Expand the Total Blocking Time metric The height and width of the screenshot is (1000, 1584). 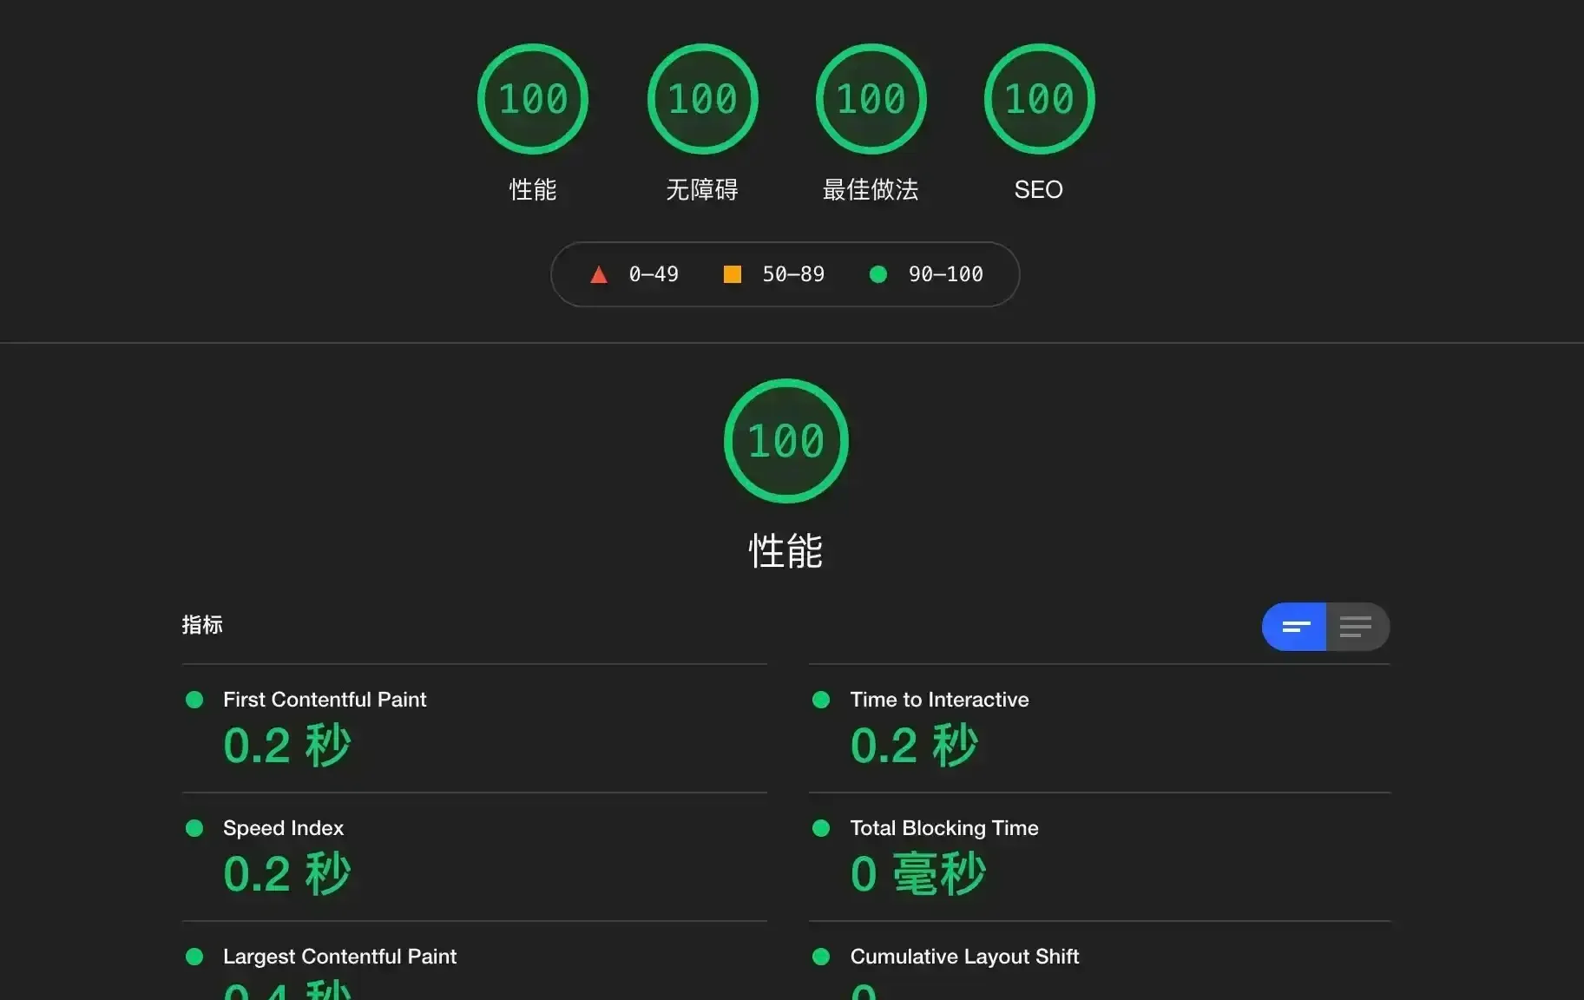click(x=943, y=828)
